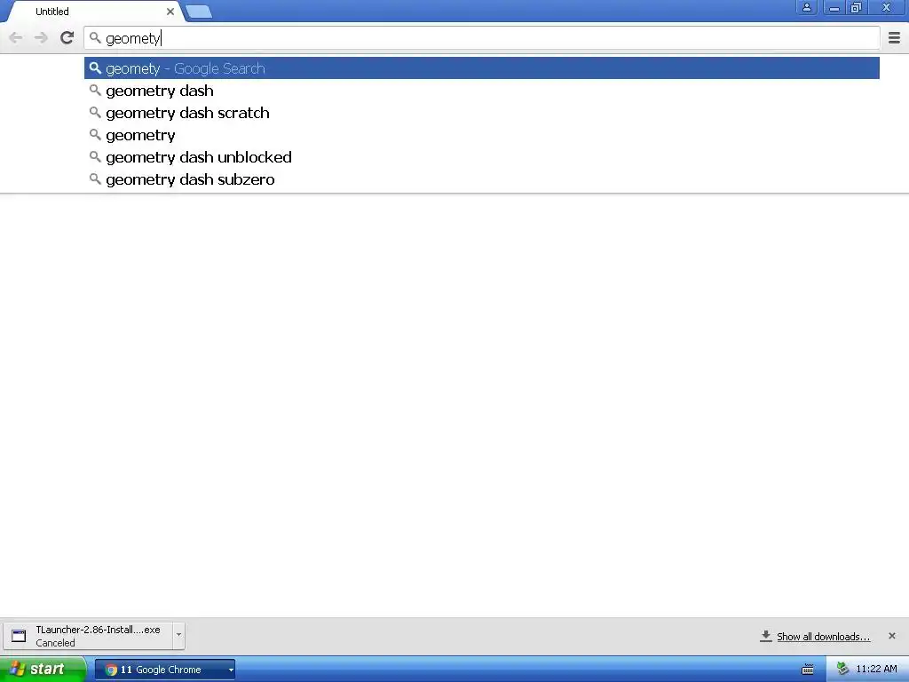Click the 11:22 AM system clock
This screenshot has height=682, width=909.
876,670
